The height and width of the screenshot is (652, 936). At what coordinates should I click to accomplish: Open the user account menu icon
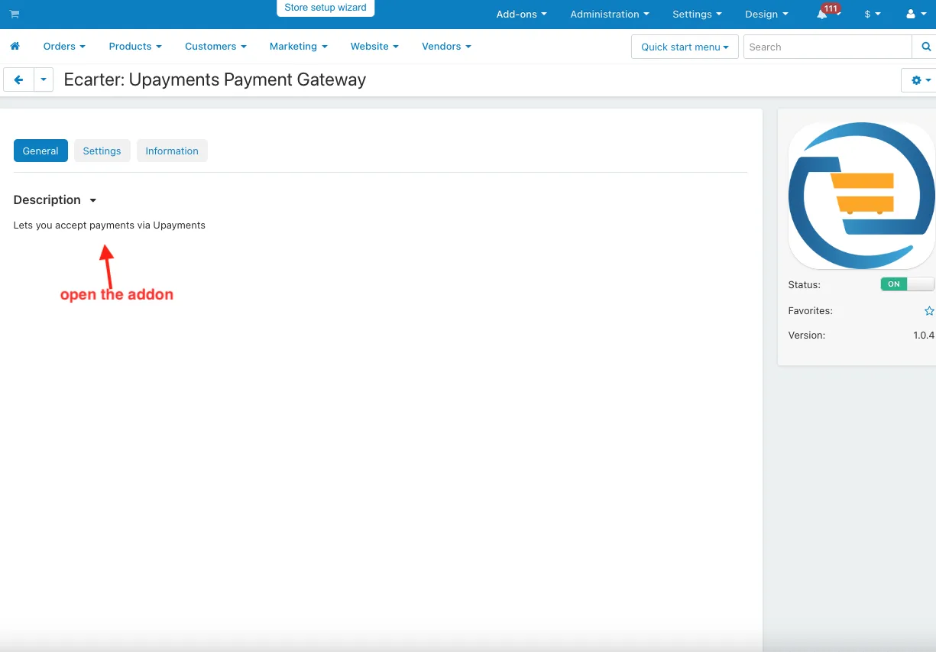tap(914, 14)
